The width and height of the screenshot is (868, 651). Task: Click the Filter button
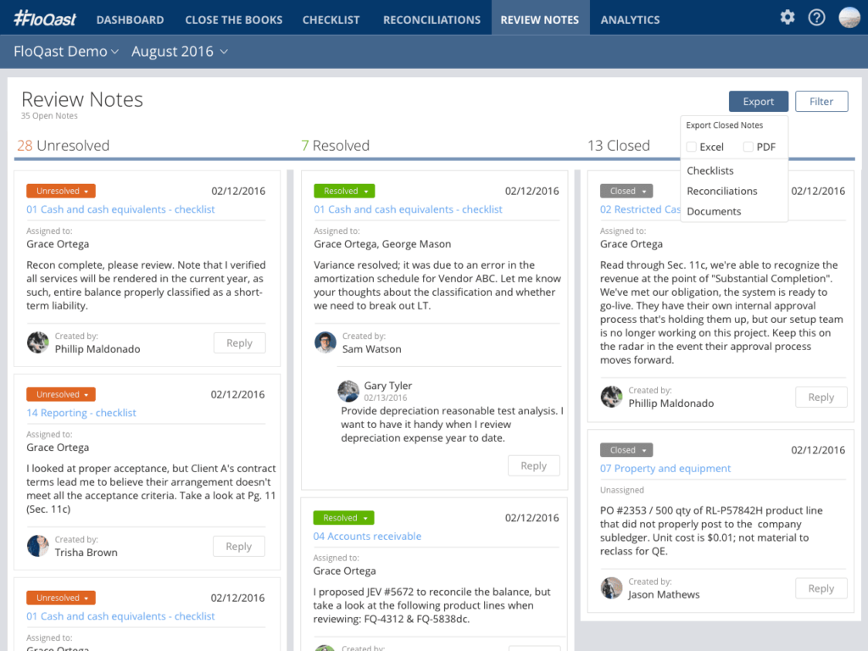(x=821, y=102)
